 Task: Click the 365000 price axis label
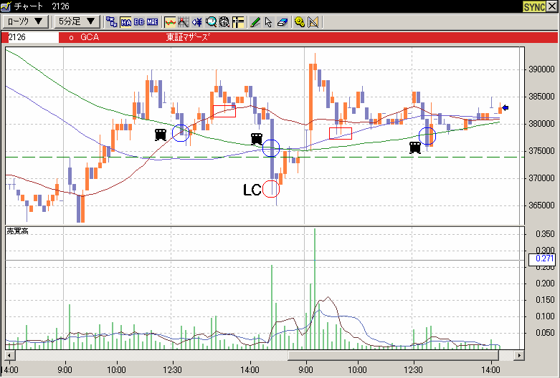541,205
